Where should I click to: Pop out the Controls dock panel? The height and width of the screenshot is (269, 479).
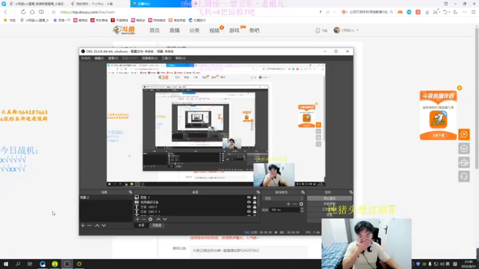pyautogui.click(x=351, y=192)
